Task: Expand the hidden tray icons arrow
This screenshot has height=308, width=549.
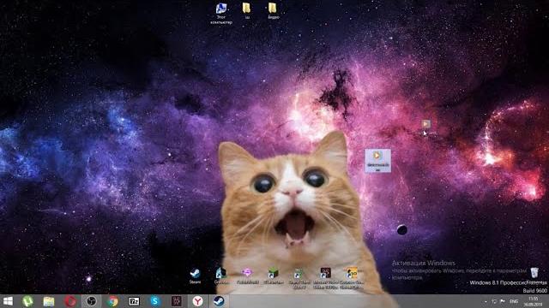Action: click(x=486, y=301)
